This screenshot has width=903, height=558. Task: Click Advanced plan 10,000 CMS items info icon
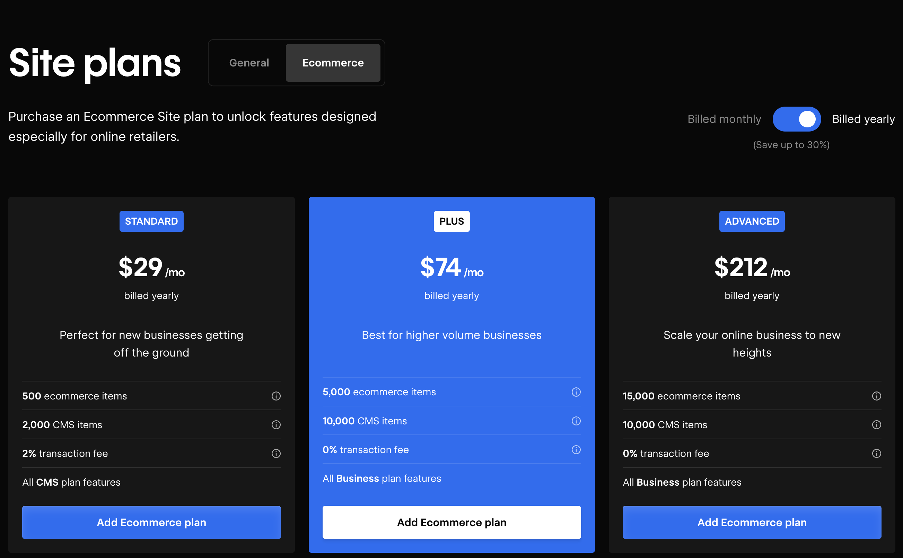876,425
